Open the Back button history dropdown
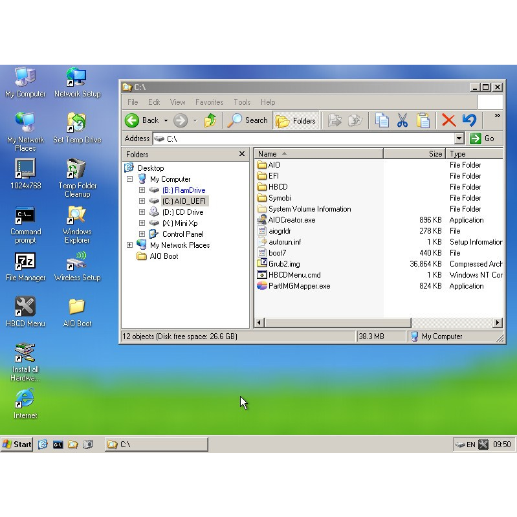 point(166,120)
